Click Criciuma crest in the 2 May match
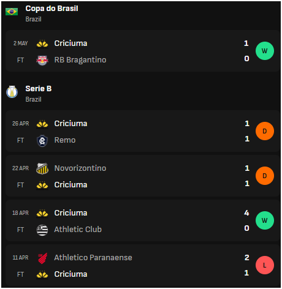Image resolution: width=282 pixels, height=289 pixels. point(42,44)
